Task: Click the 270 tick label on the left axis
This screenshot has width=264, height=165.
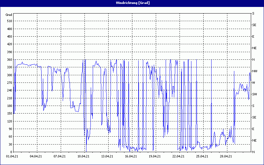Action: (9, 82)
